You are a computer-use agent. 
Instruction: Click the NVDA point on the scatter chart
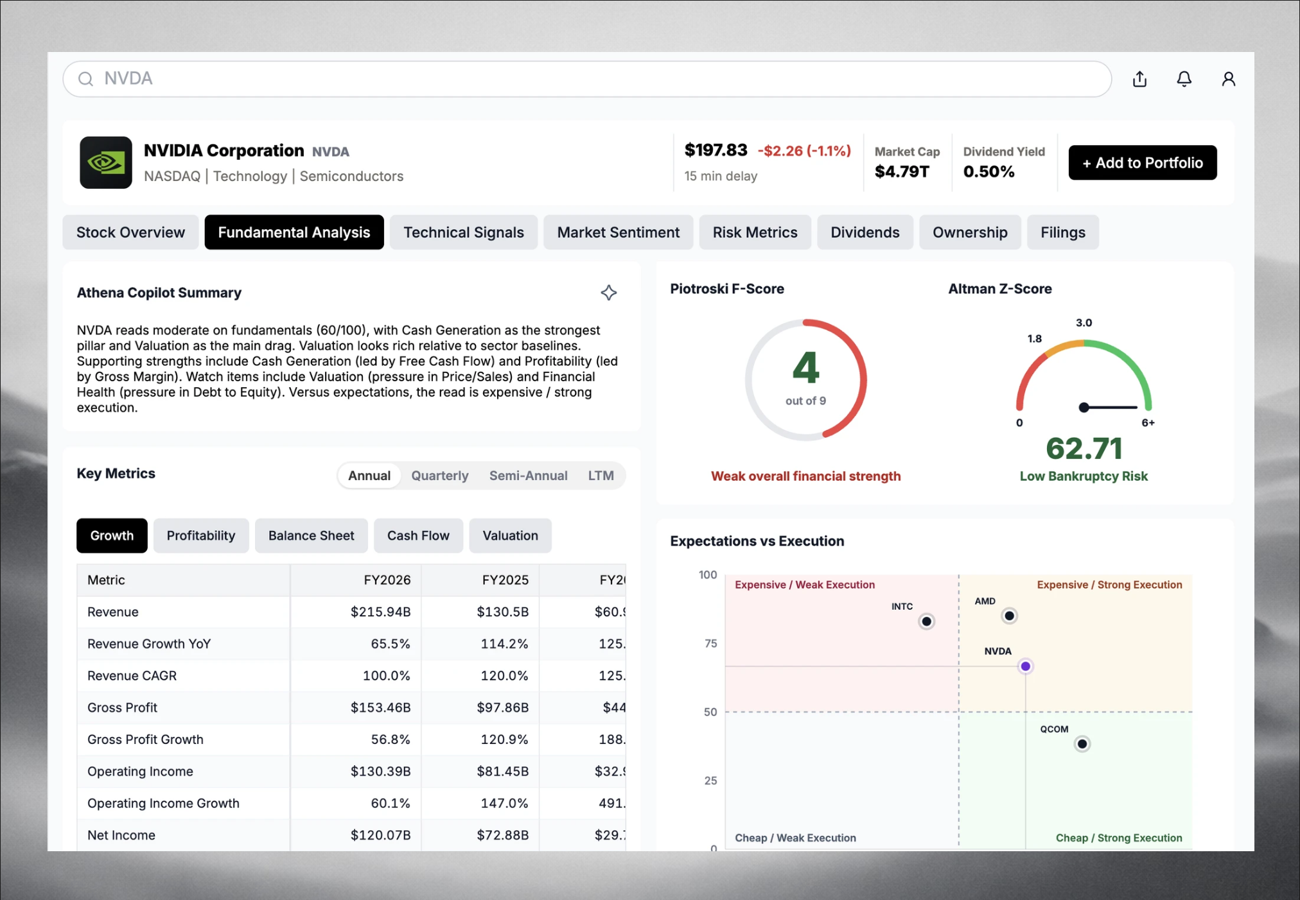pos(1026,666)
